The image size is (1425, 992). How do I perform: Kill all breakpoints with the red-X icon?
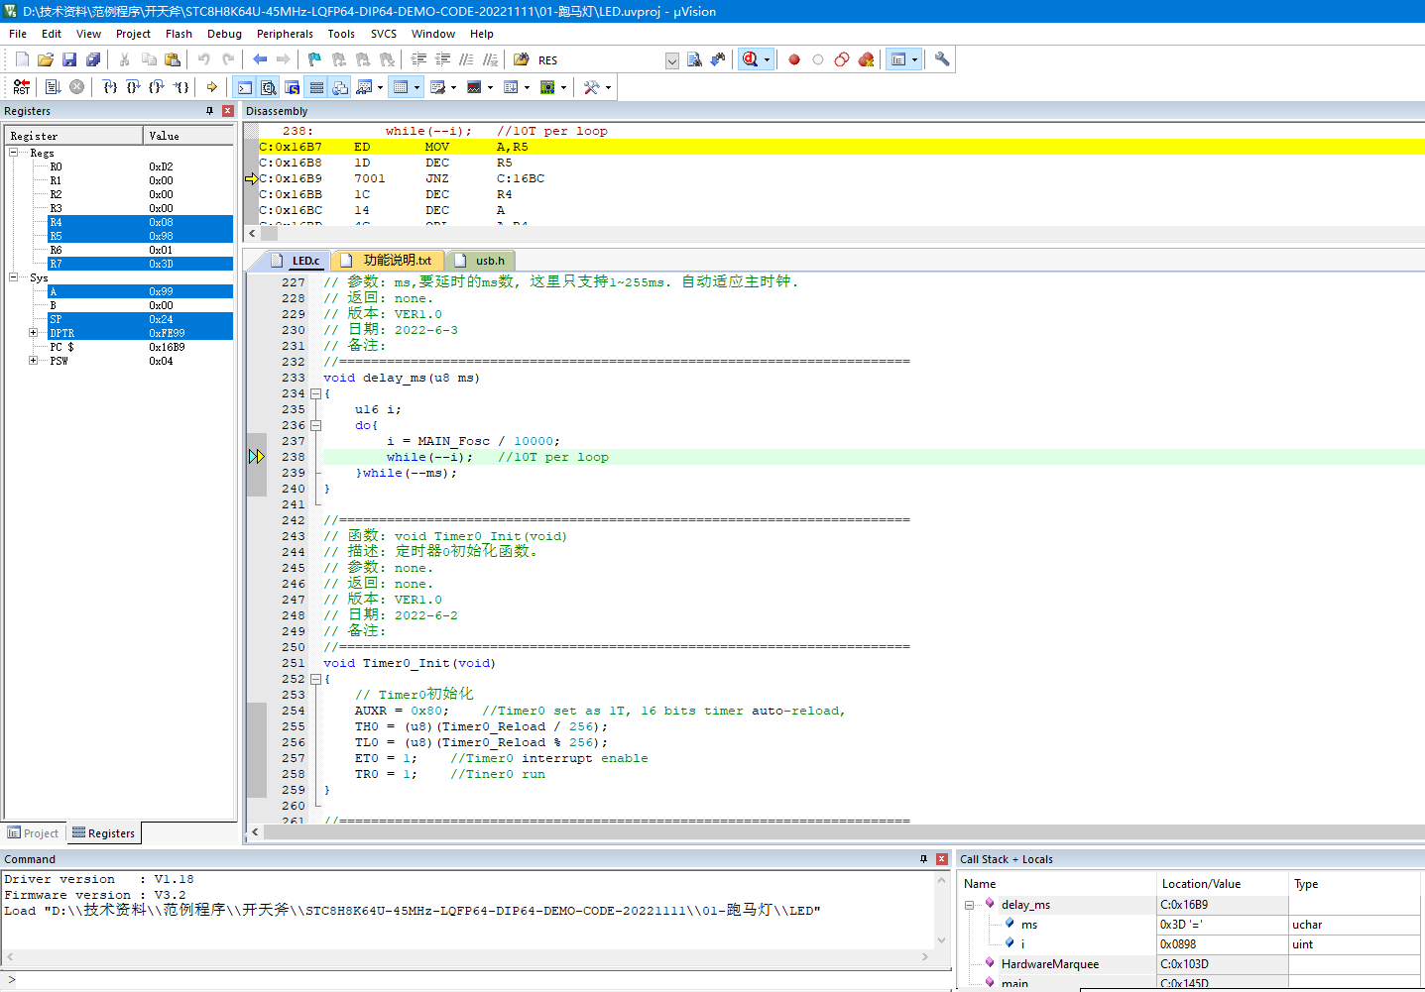pos(866,59)
